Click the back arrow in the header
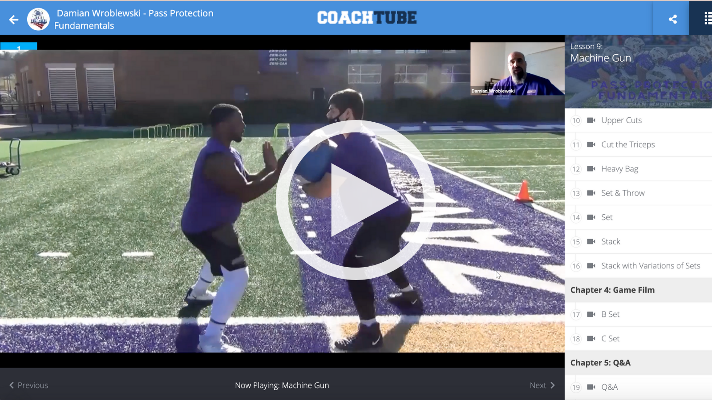 (14, 20)
